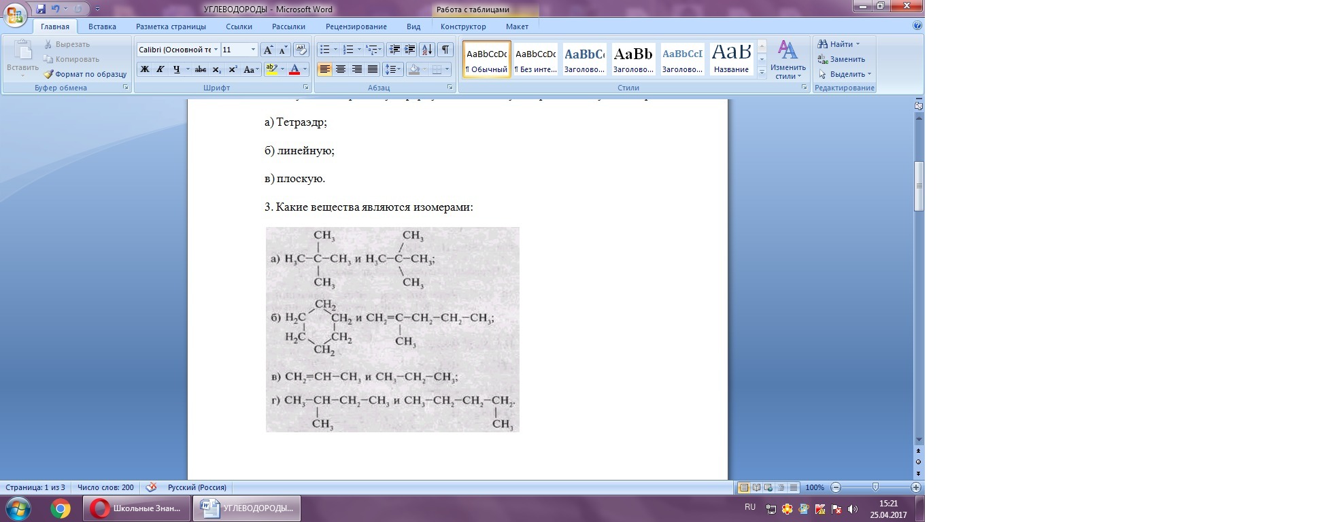The width and height of the screenshot is (1337, 522).
Task: Expand the numbering list dropdown arrow
Action: pos(359,50)
